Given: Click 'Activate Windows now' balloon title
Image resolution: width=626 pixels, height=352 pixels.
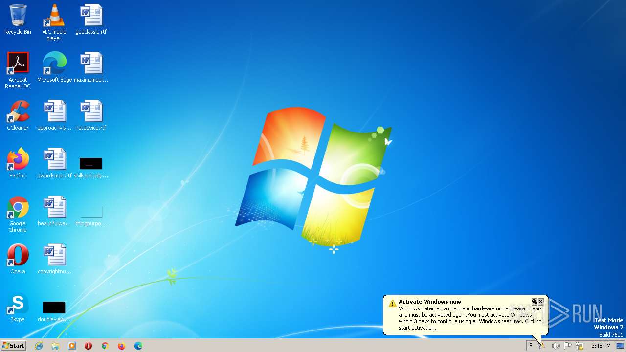Looking at the screenshot, I should click(x=429, y=302).
